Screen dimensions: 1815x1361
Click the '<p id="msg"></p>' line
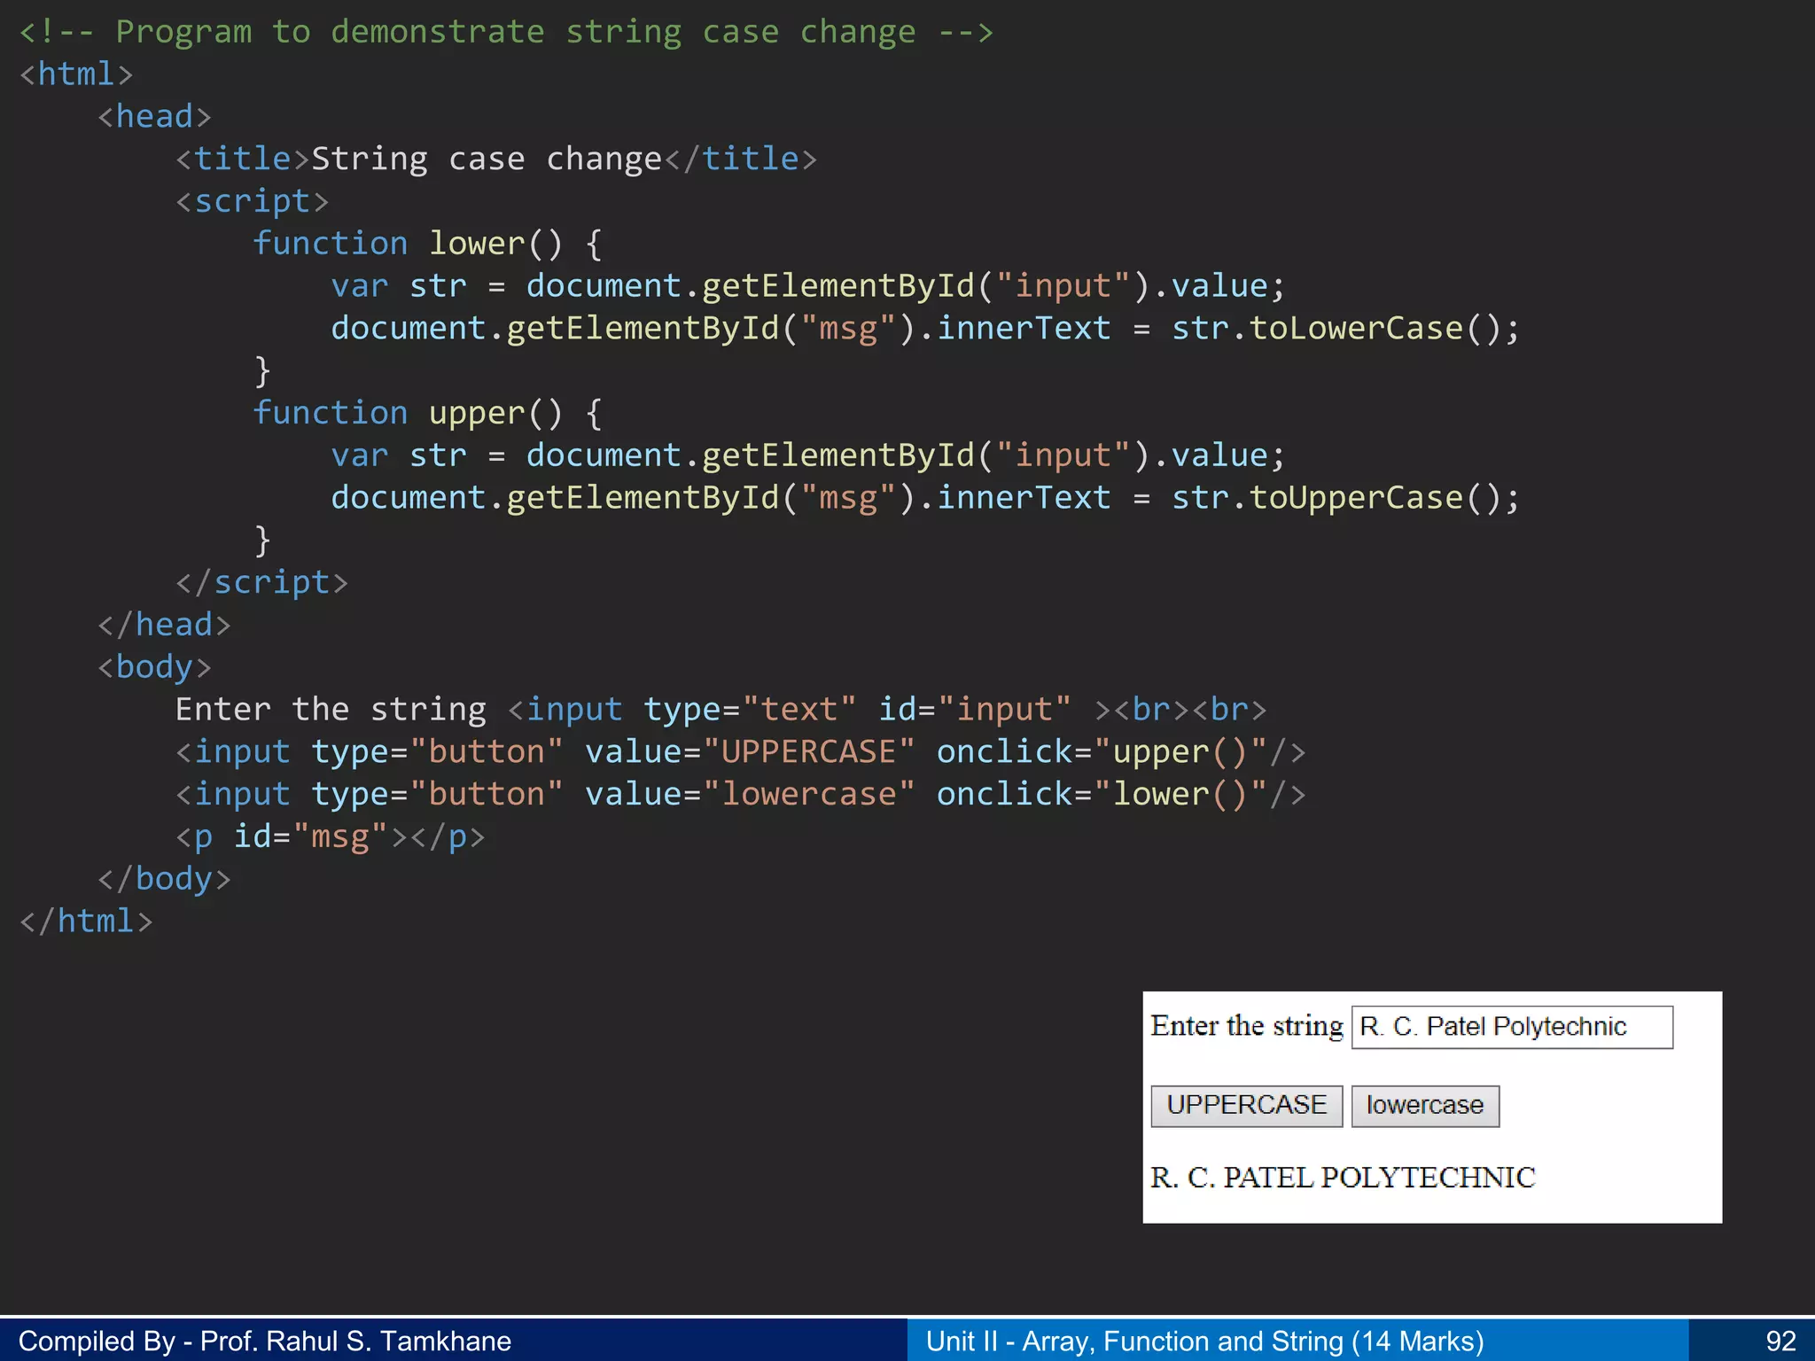pyautogui.click(x=331, y=836)
